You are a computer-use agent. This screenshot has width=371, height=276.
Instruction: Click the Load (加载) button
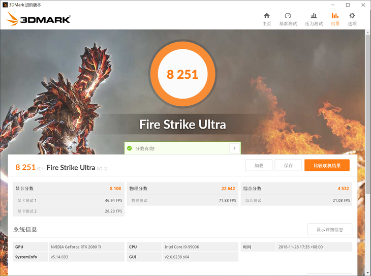pyautogui.click(x=259, y=165)
